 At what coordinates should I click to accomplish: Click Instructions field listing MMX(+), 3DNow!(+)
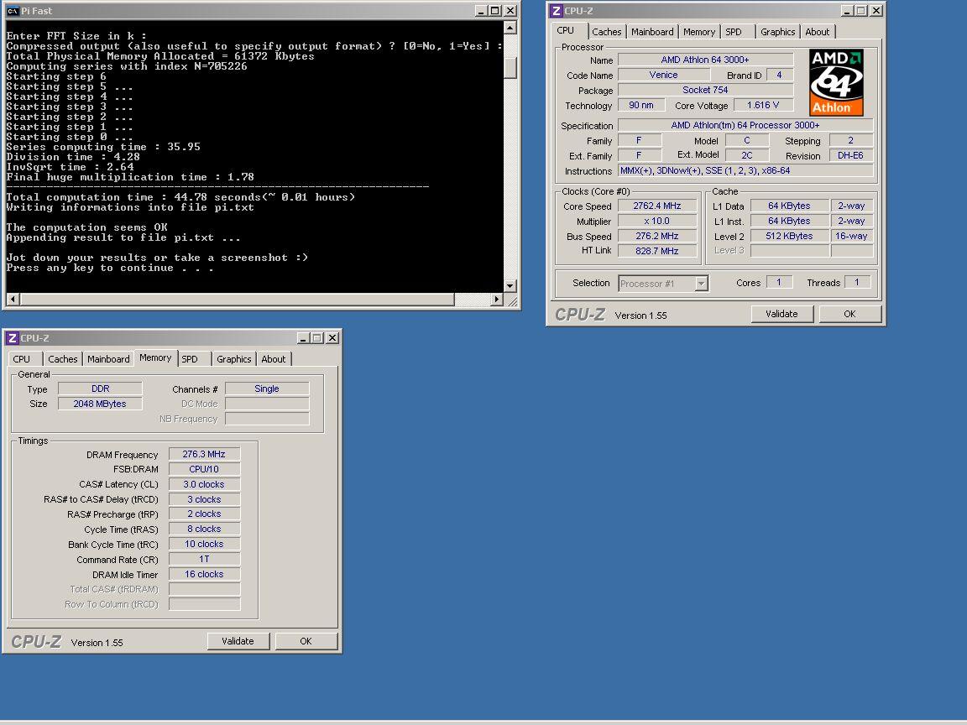pyautogui.click(x=745, y=171)
